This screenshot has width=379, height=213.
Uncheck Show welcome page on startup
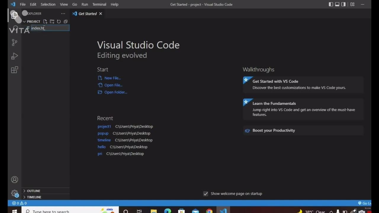coord(205,194)
